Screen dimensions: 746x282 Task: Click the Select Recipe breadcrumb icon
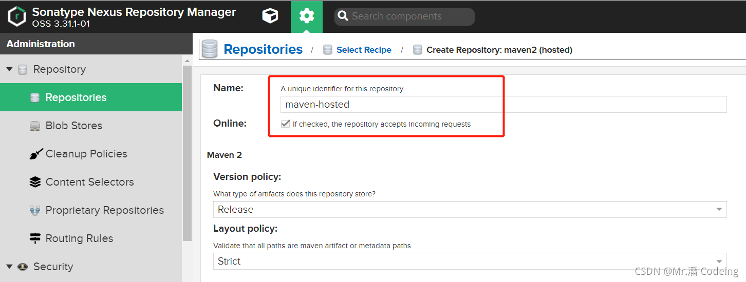328,50
